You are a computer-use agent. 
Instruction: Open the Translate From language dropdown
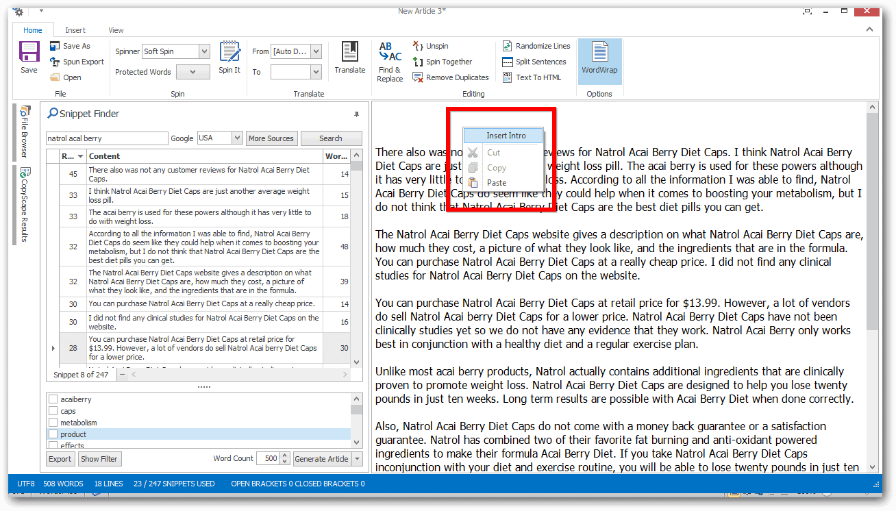[316, 51]
